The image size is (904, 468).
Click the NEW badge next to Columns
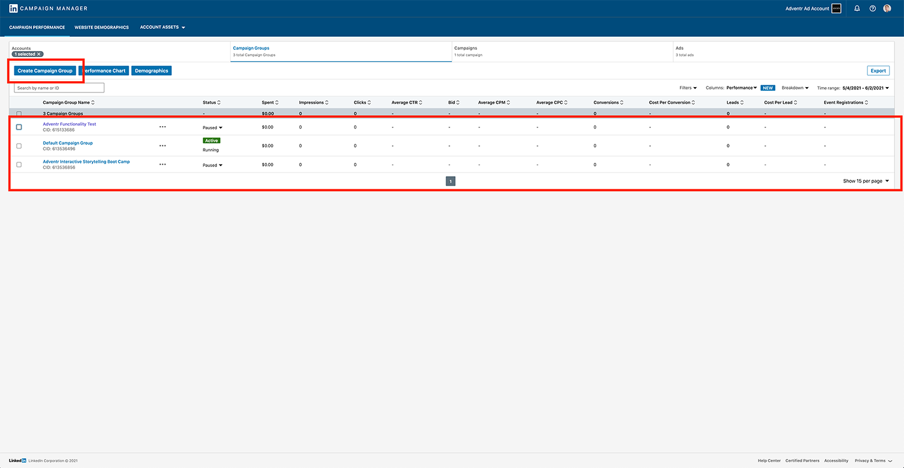point(768,88)
